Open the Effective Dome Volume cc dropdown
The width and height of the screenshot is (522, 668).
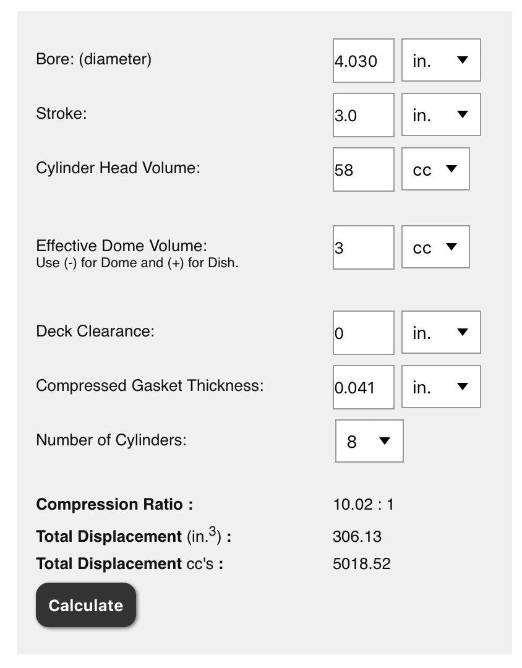435,247
